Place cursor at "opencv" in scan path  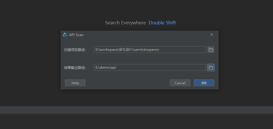pyautogui.click(x=154, y=50)
